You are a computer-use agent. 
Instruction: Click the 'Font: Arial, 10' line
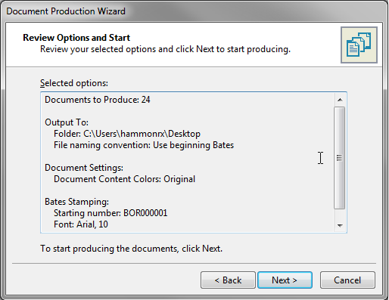pyautogui.click(x=81, y=224)
